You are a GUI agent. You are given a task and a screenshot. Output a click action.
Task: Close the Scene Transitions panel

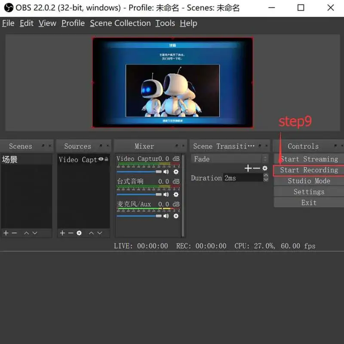click(267, 146)
